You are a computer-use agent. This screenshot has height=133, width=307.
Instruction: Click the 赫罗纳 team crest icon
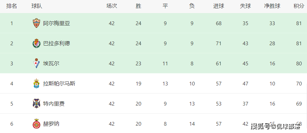pyautogui.click(x=36, y=124)
